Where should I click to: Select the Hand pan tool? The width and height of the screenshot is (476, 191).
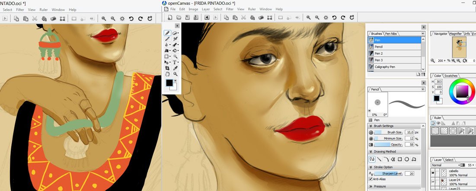coord(167,74)
